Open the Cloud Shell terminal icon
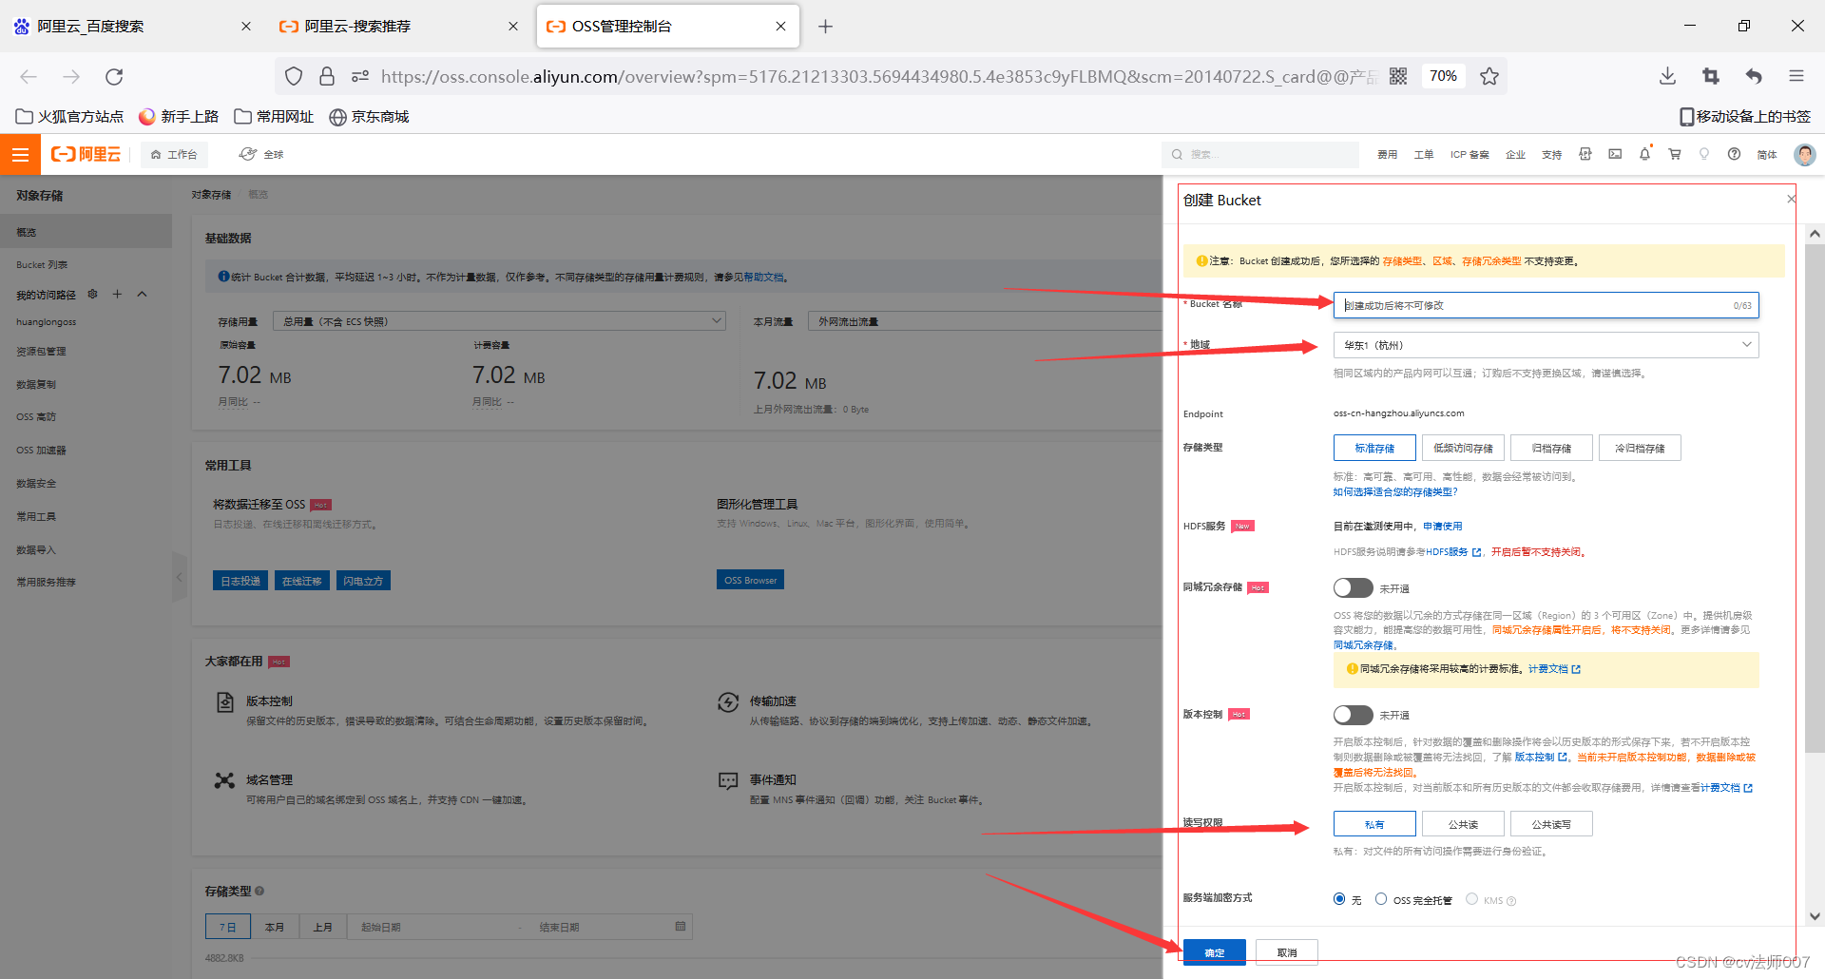Image resolution: width=1825 pixels, height=979 pixels. 1615,154
